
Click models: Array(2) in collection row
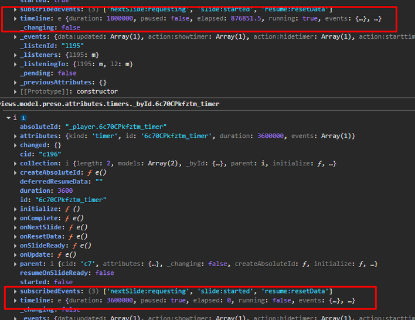[149, 164]
